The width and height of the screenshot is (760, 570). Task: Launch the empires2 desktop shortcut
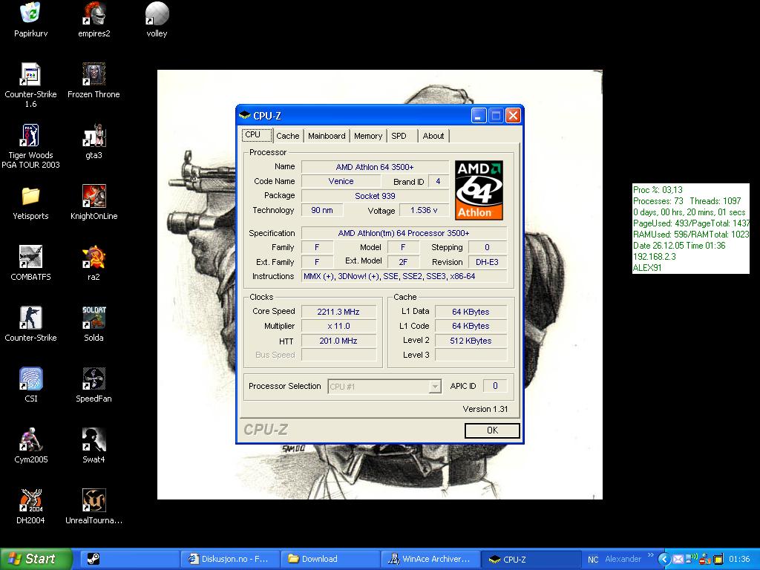(94, 19)
